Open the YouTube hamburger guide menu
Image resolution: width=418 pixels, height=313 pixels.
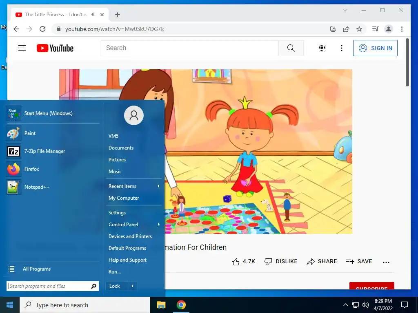point(22,48)
